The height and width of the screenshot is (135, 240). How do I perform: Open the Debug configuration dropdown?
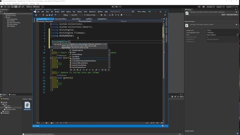point(66,15)
